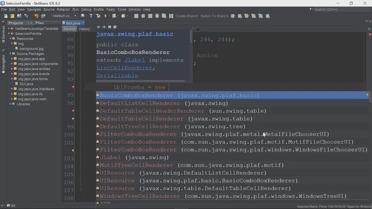Click the error glyph above line 103
The image size is (372, 209).
(73, 150)
